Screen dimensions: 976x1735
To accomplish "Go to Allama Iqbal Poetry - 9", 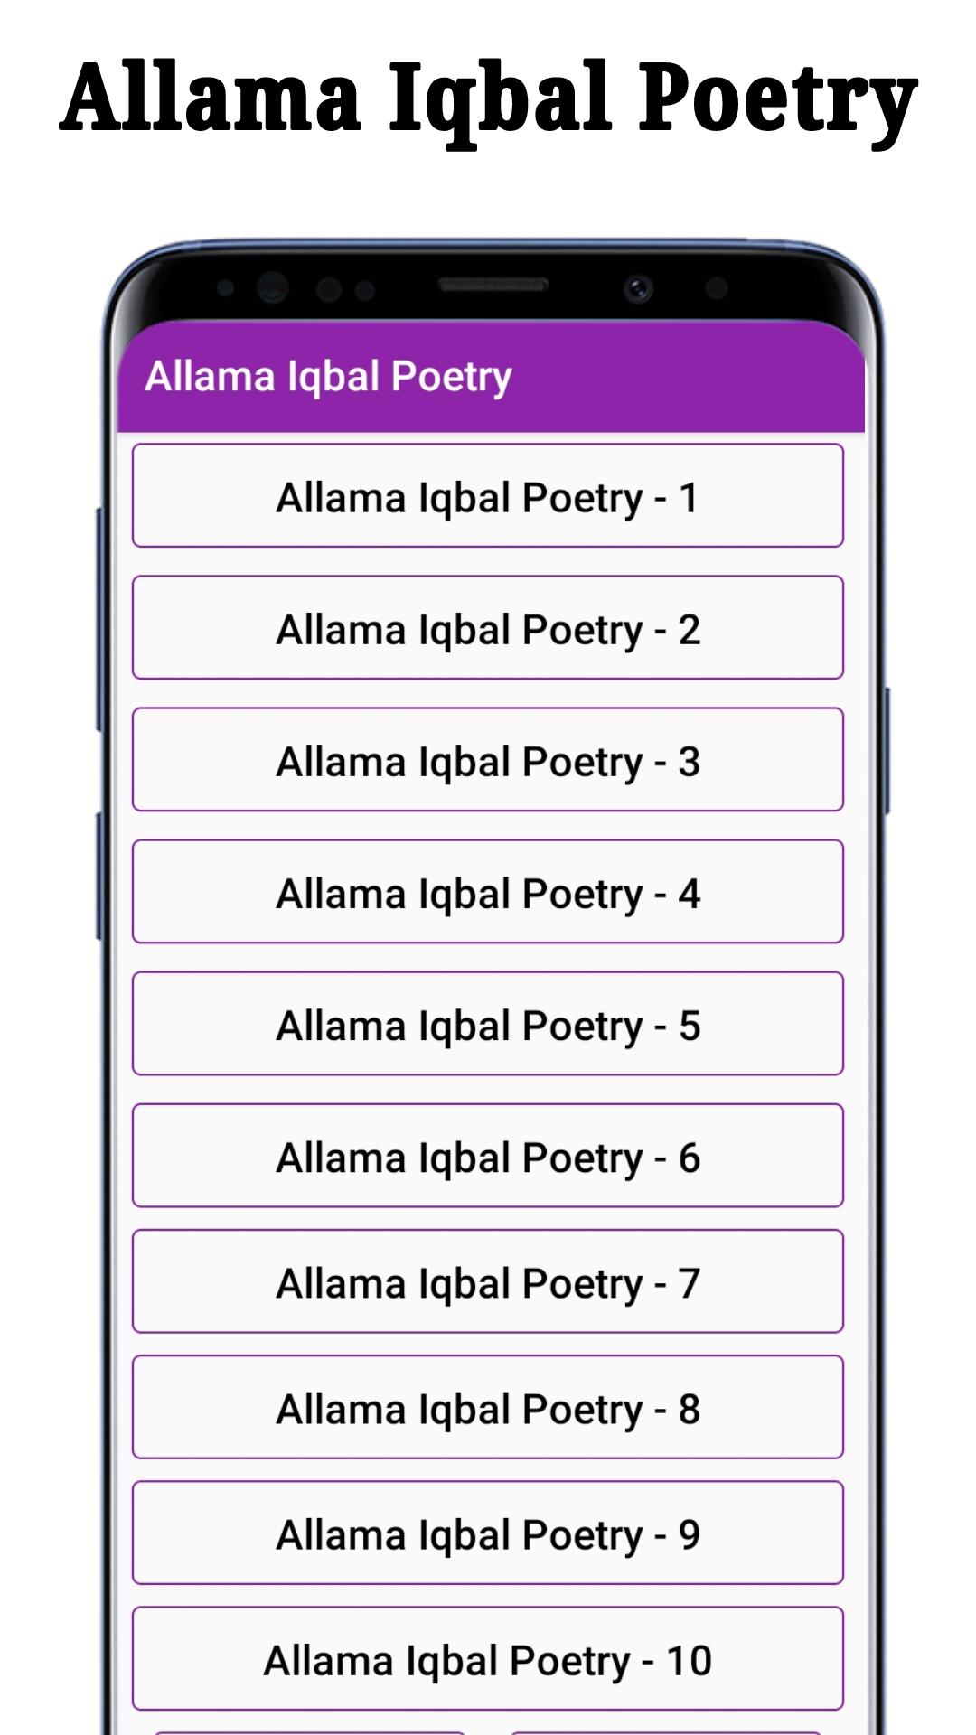I will click(488, 1533).
